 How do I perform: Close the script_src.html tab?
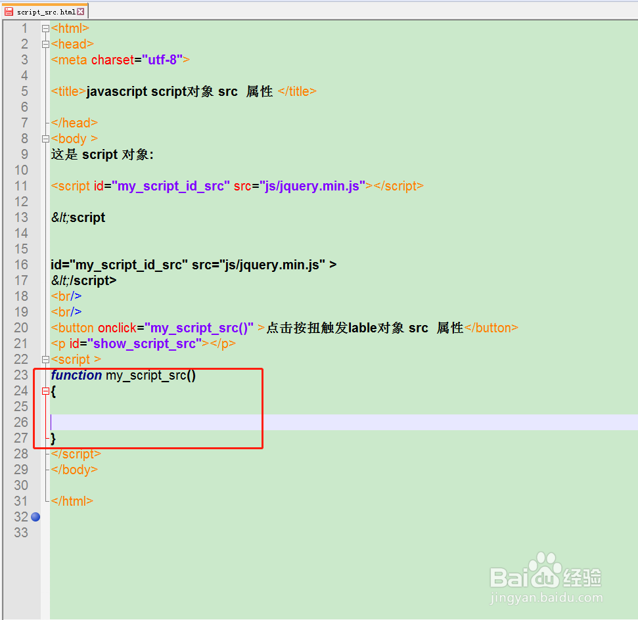click(81, 12)
